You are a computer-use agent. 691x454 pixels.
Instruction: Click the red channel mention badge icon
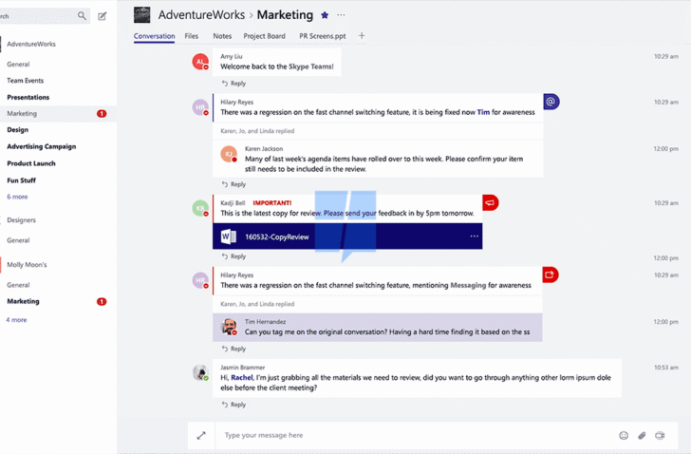coord(550,275)
